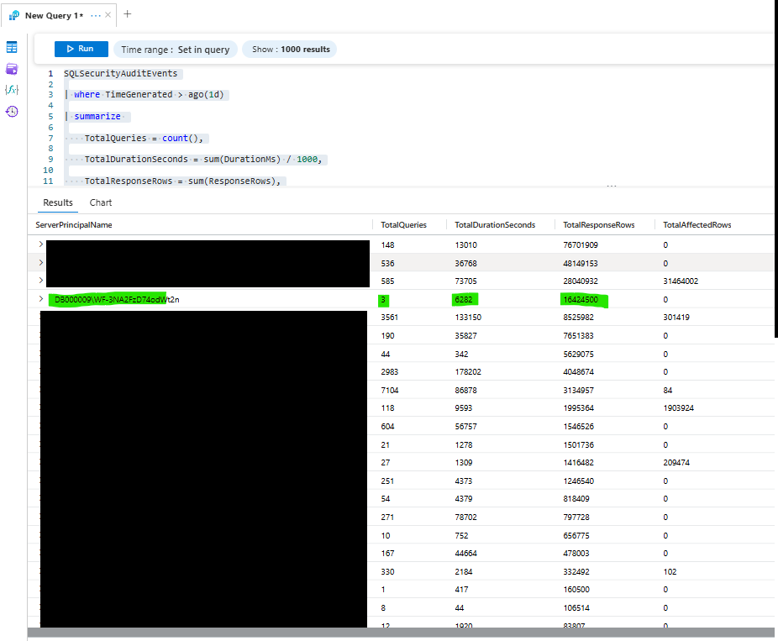The height and width of the screenshot is (641, 778).
Task: Select the cell value 31464002
Action: click(681, 281)
